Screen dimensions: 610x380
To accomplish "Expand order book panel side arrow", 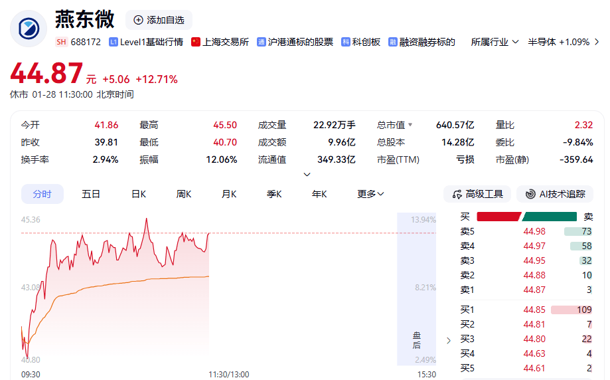I will point(449,340).
